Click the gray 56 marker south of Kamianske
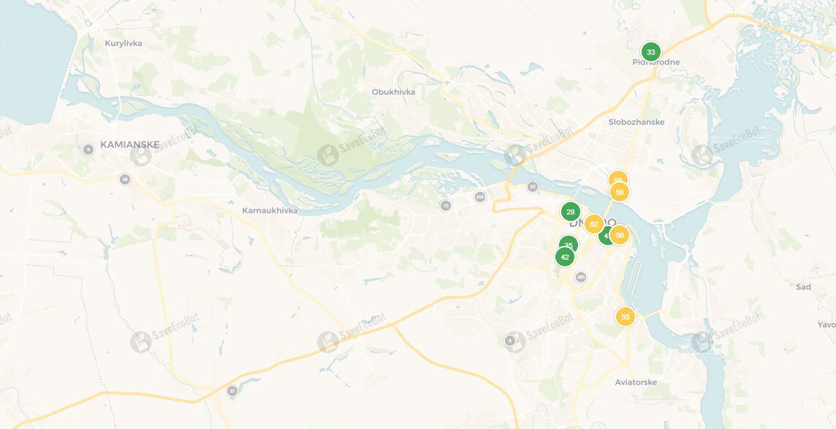The width and height of the screenshot is (836, 429). (125, 179)
